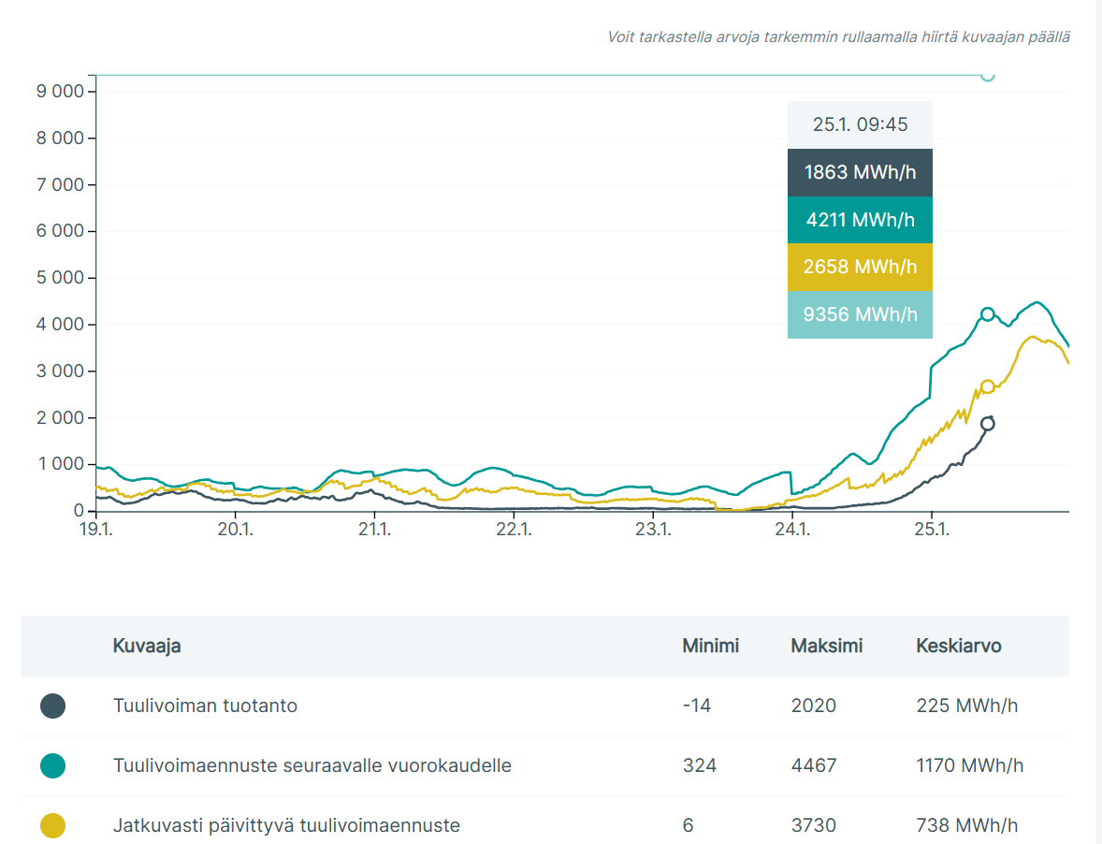Toggle the teal circle for Tuulivoimaennuste seuraavalle vuorokaudelle

(52, 766)
